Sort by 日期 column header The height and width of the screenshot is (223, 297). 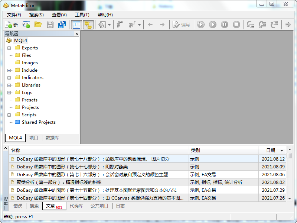[x=272, y=151]
